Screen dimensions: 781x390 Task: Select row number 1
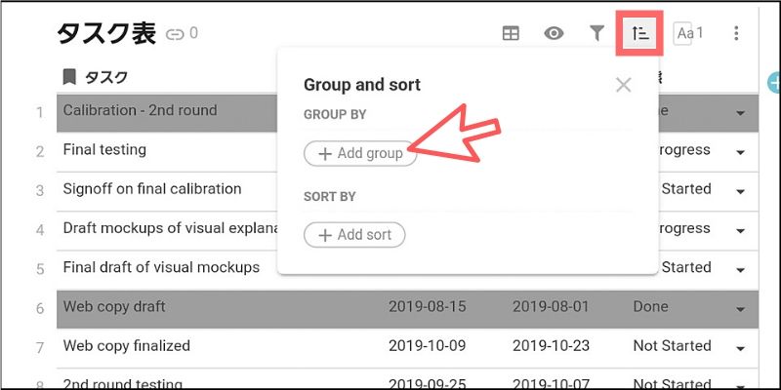coord(39,113)
